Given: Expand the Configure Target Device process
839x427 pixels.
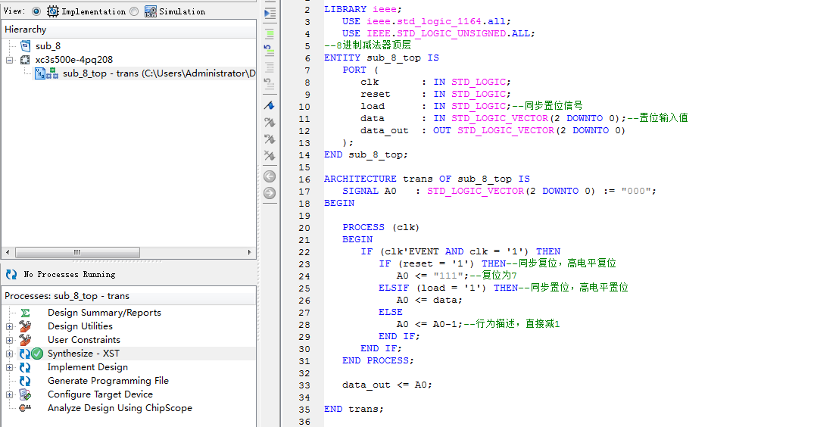Looking at the screenshot, I should [x=10, y=394].
